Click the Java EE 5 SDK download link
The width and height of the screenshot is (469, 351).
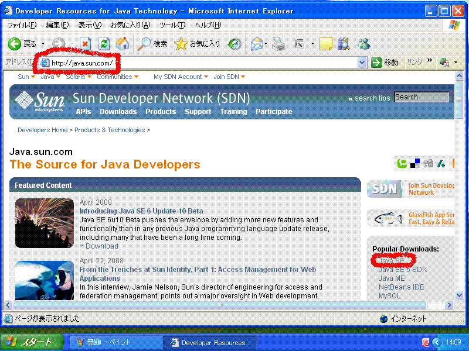click(403, 270)
